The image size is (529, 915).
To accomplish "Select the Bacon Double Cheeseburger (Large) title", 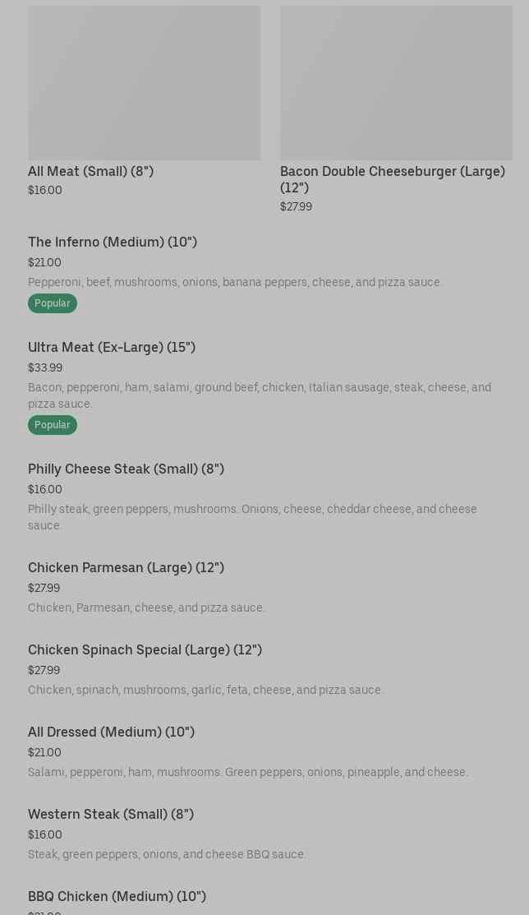I will coord(392,179).
